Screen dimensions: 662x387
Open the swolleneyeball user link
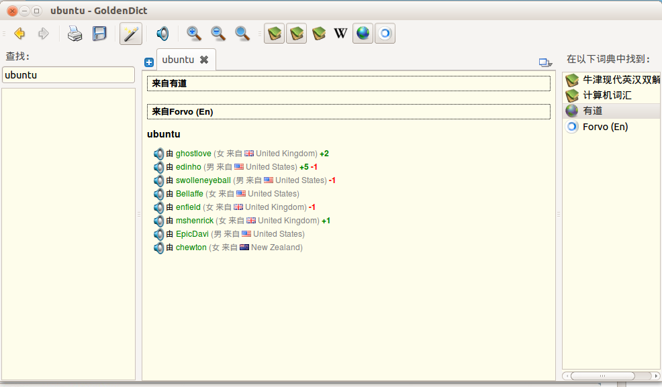tap(203, 180)
